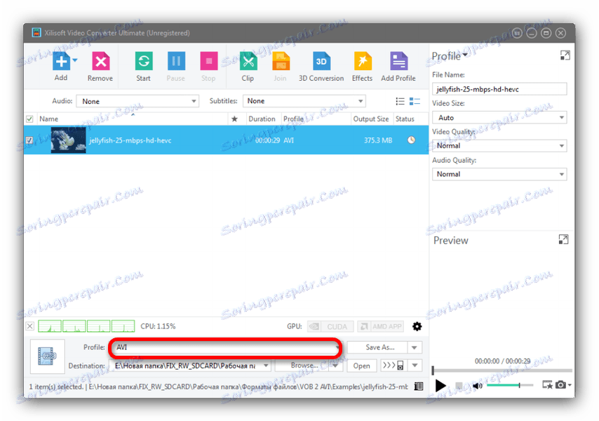Open the Subtitles dropdown set to None

point(304,101)
